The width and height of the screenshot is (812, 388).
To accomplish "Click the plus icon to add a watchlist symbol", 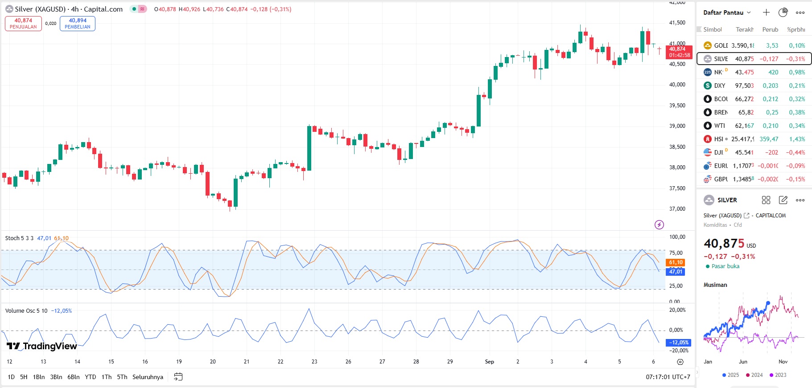I will 766,12.
